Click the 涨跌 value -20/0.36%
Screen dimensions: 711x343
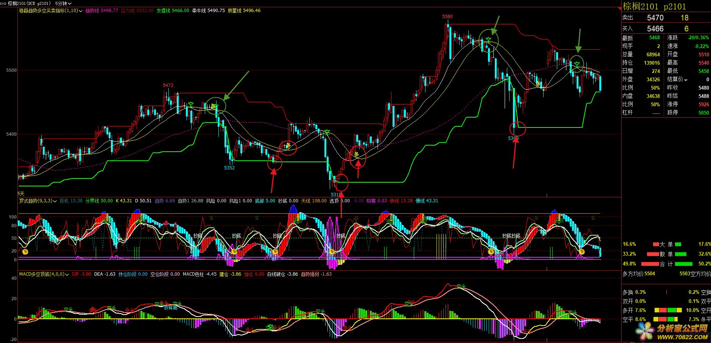[699, 38]
